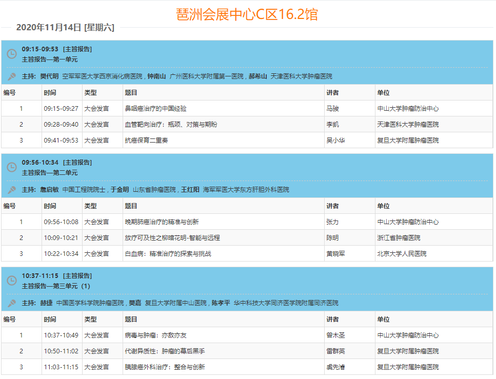Select the talk 晚期肺癌治疗的精准与创新
Image resolution: width=496 pixels, height=379 pixels.
pyautogui.click(x=162, y=222)
